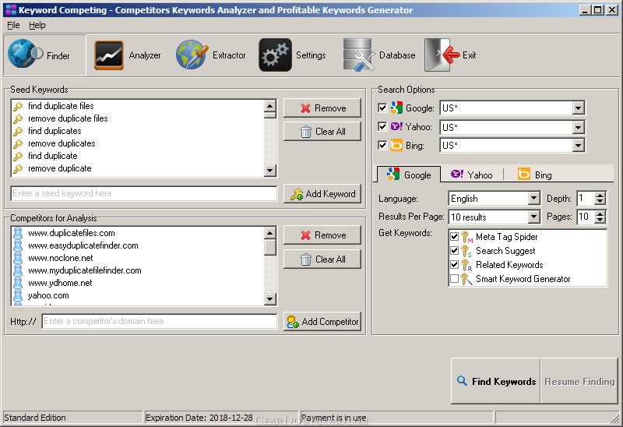The height and width of the screenshot is (427, 623).
Task: Open the Analyzer toolbar icon
Action: tap(109, 55)
